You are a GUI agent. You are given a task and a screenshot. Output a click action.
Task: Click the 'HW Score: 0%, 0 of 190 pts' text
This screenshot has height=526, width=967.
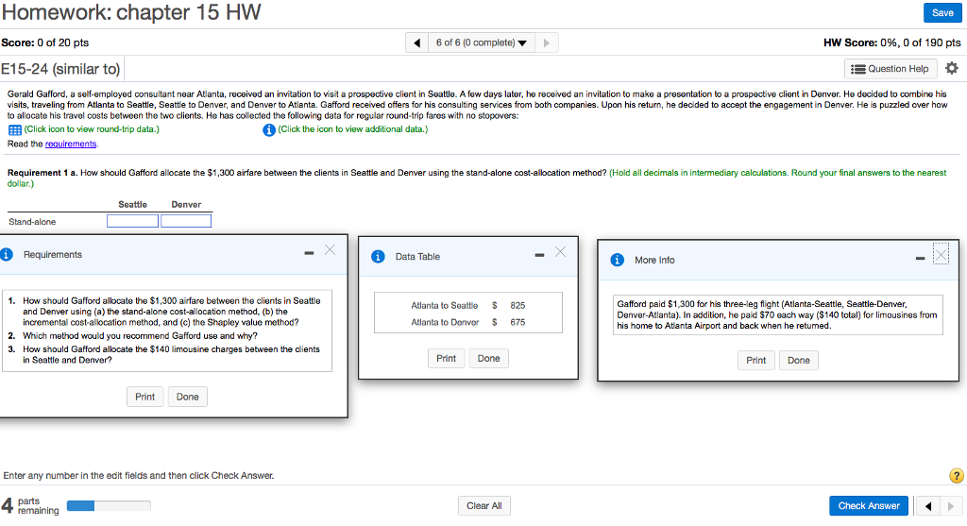pos(891,42)
